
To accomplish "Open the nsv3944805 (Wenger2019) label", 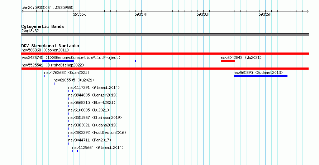I will [x=93, y=95].
